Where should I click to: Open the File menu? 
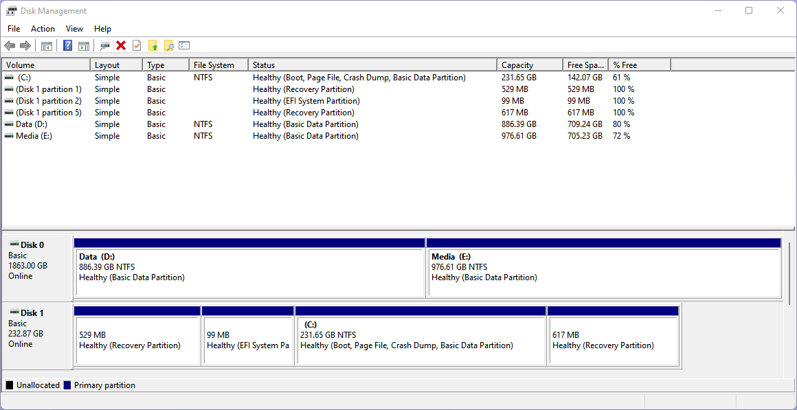14,29
